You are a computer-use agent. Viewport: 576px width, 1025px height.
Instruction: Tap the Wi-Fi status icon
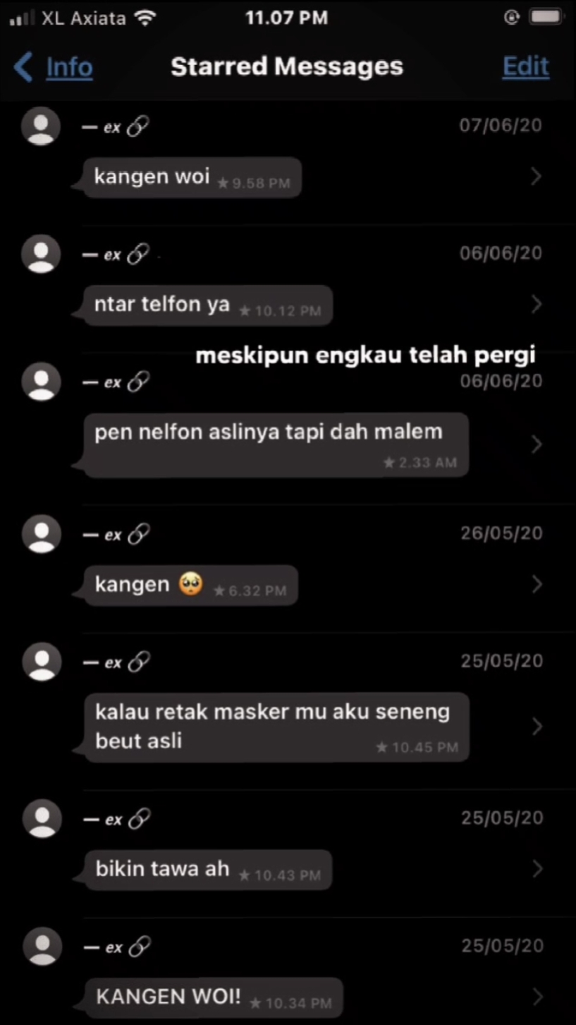(145, 18)
